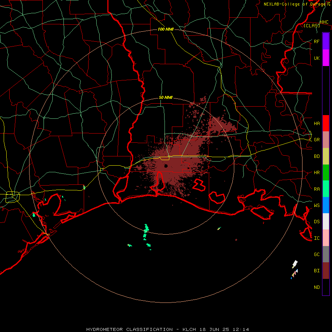Click the HR legend label
The width and height of the screenshot is (332, 332).
[x=317, y=173]
